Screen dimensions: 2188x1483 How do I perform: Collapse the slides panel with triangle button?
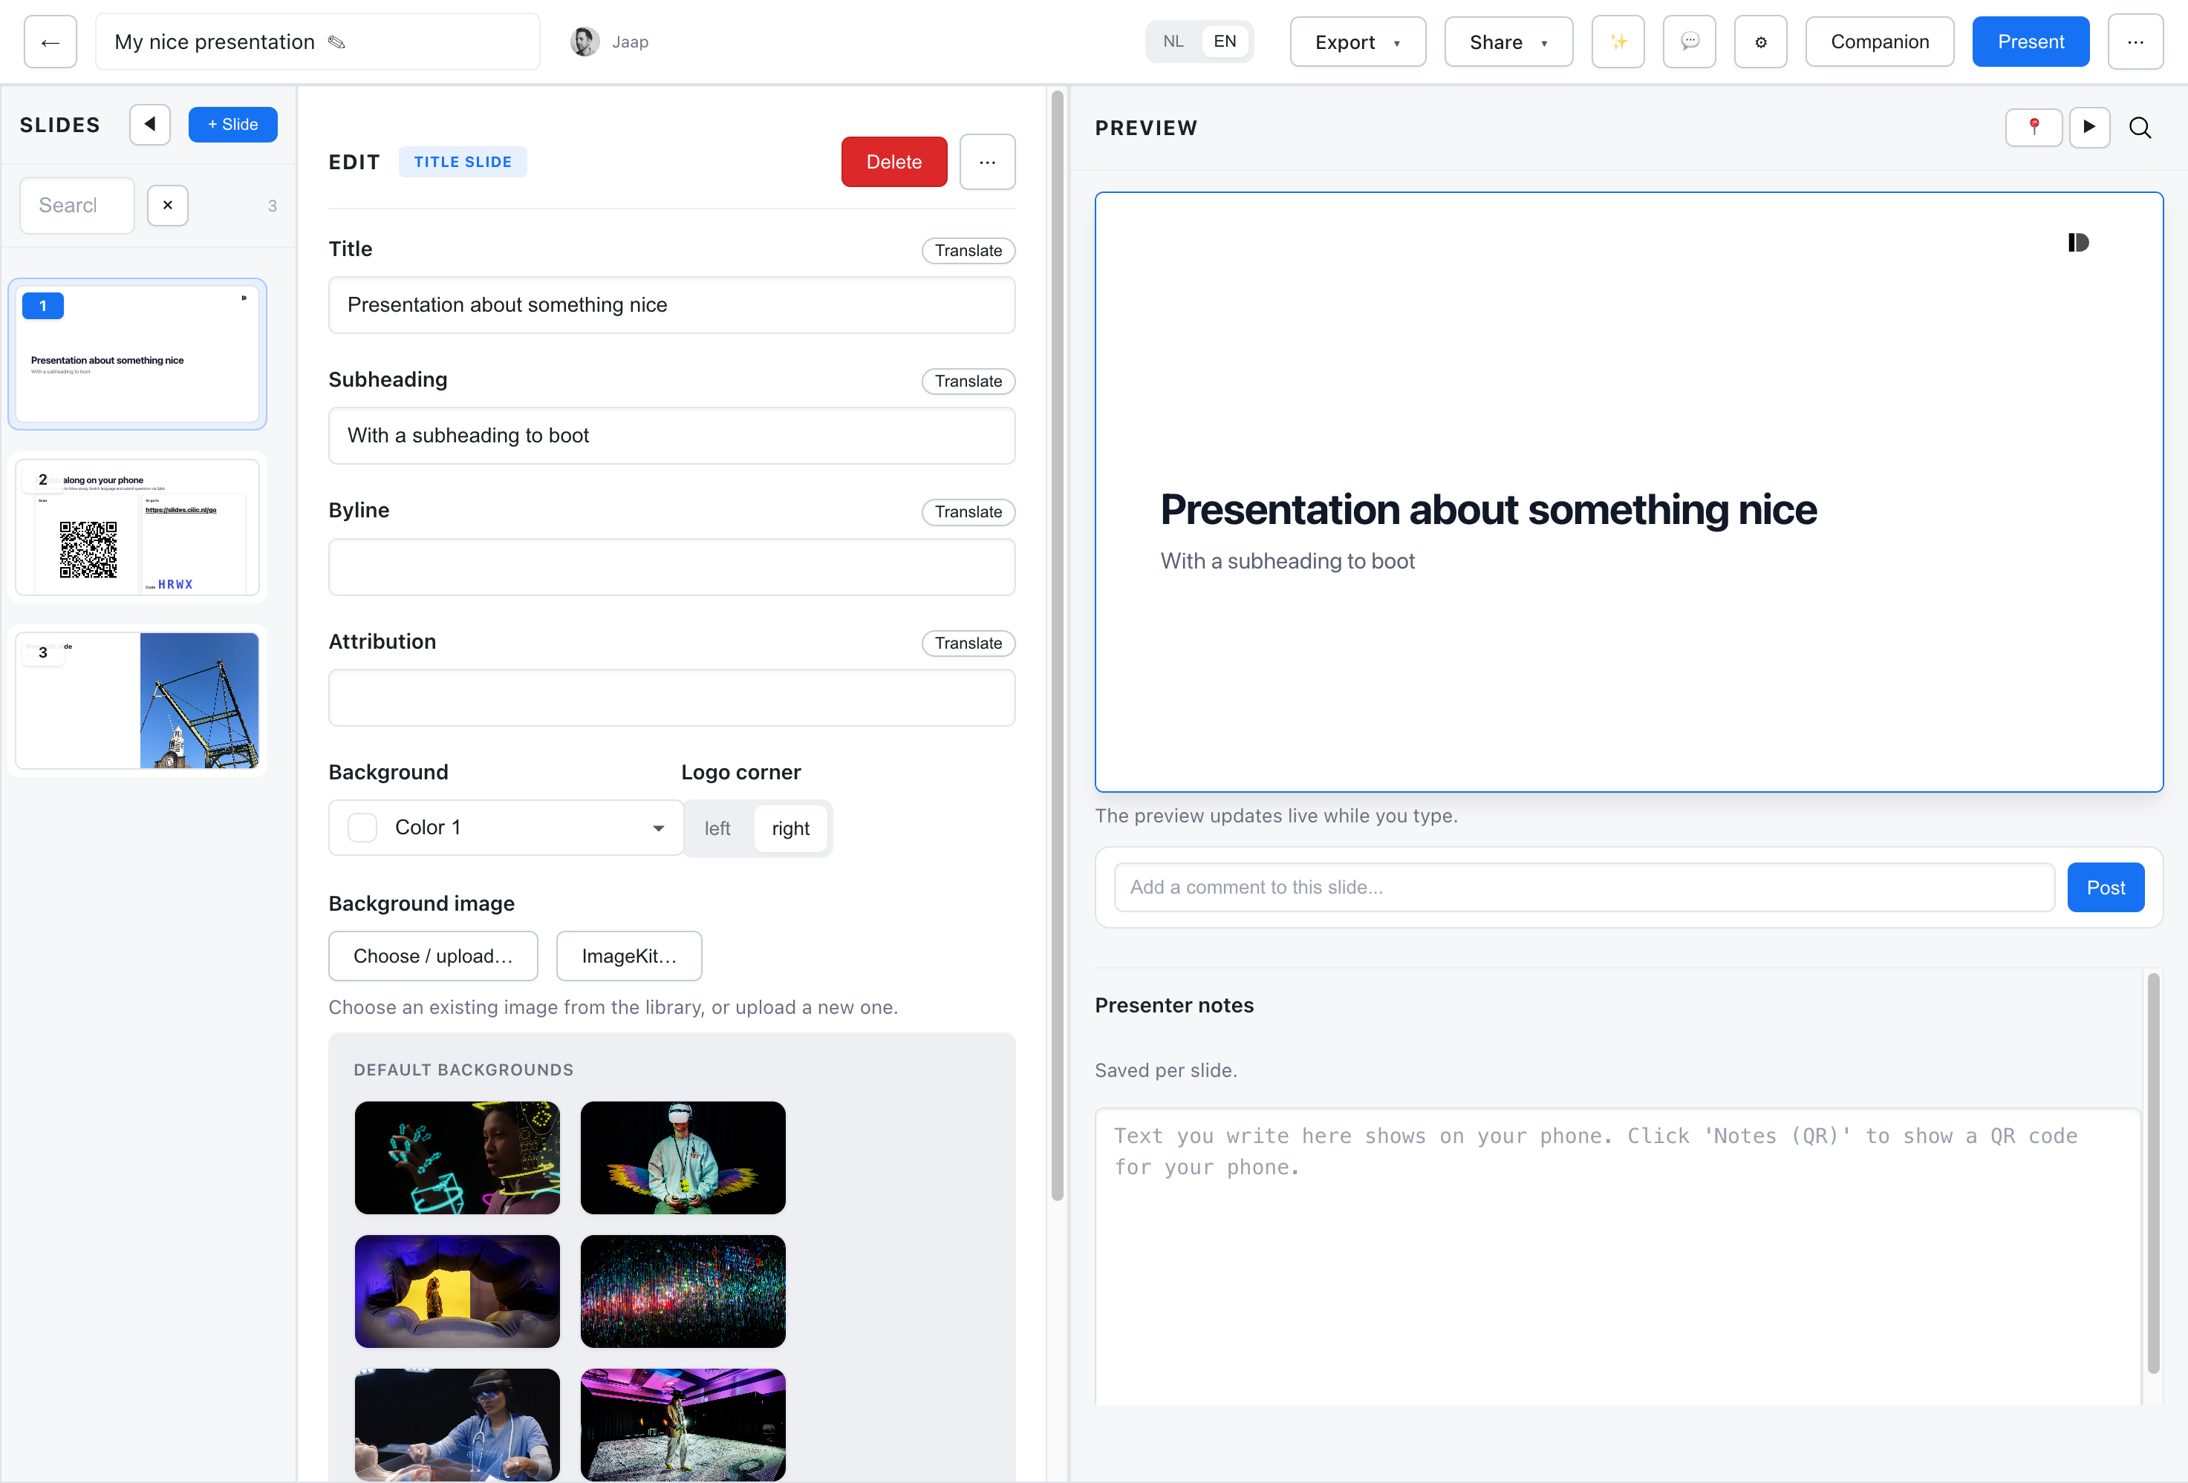(150, 124)
